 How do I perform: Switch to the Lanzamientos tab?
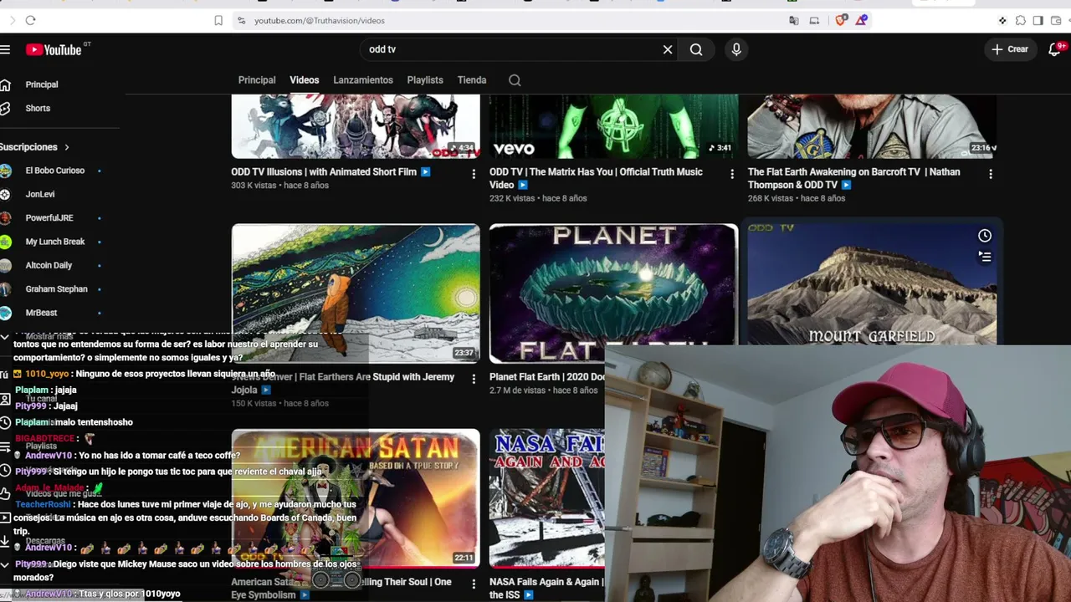tap(363, 80)
